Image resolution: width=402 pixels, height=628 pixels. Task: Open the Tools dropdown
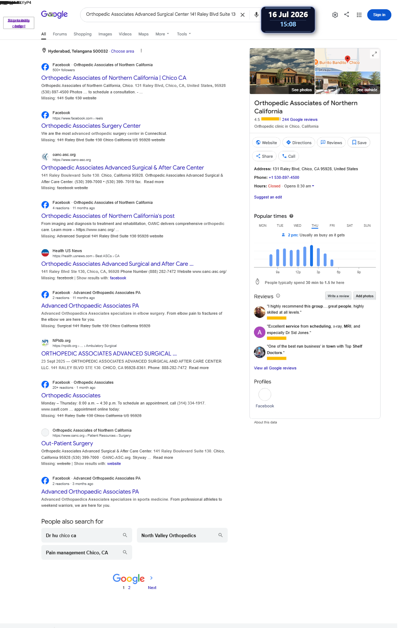tap(184, 34)
